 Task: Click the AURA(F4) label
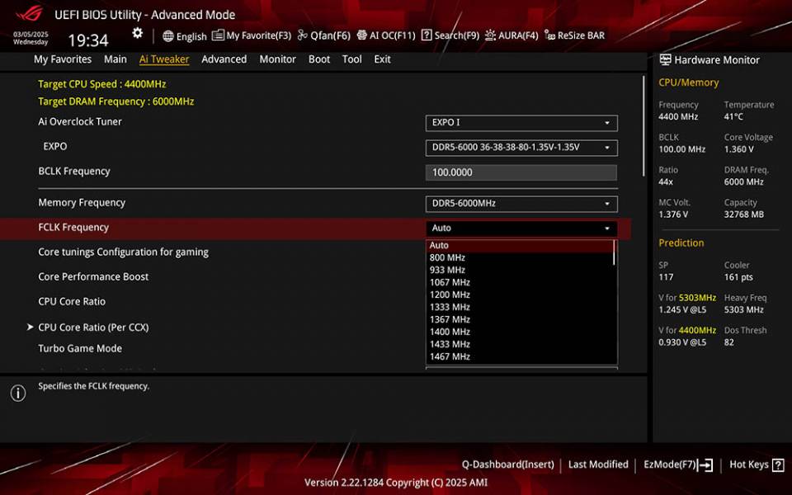click(x=518, y=35)
